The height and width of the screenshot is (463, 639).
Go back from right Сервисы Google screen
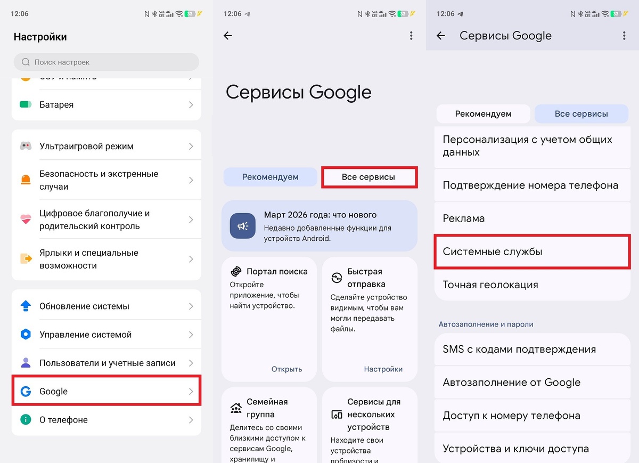point(441,36)
